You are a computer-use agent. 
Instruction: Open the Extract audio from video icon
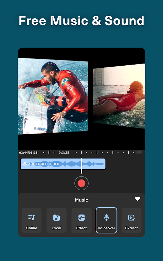(x=131, y=217)
